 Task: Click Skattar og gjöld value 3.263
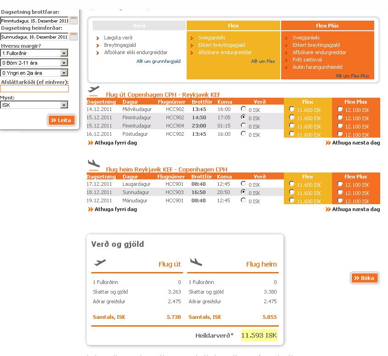(174, 292)
